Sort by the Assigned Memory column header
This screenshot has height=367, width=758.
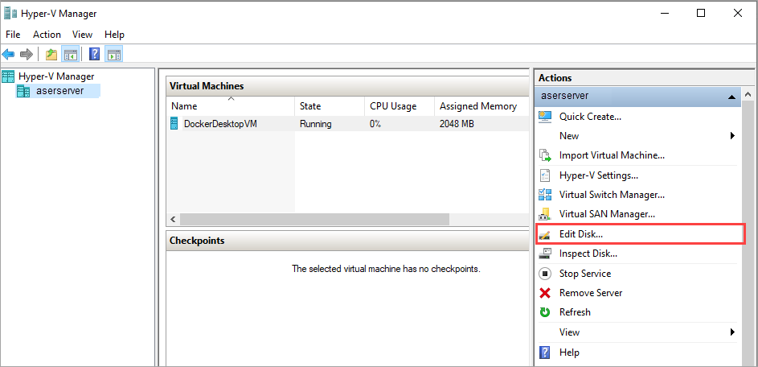[481, 106]
